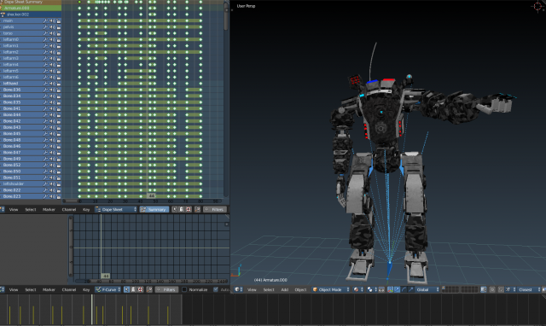Open the 3D viewport shading selector
546x326 pixels.
(x=357, y=289)
